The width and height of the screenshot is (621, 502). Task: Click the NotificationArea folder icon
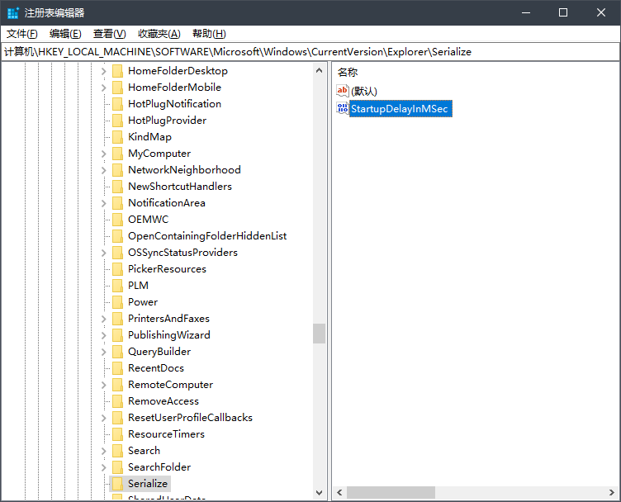[117, 203]
